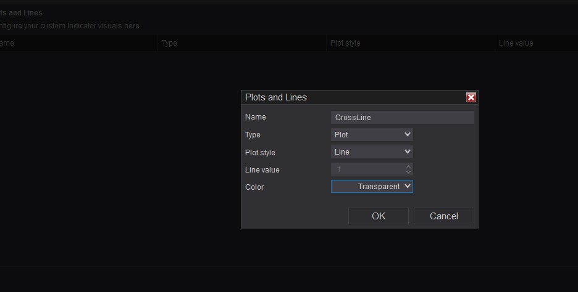Viewport: 578px width, 292px height.
Task: Click the Plot style label in dialog
Action: tap(260, 152)
